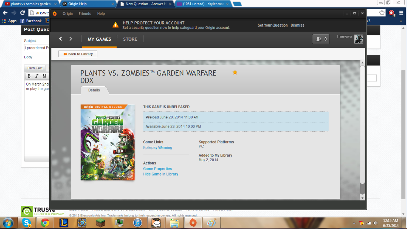The height and width of the screenshot is (229, 407).
Task: Select the Details tab
Action: [94, 90]
